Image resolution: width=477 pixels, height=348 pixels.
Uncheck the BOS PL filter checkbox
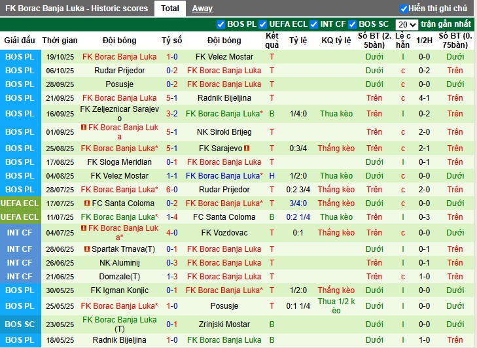221,24
